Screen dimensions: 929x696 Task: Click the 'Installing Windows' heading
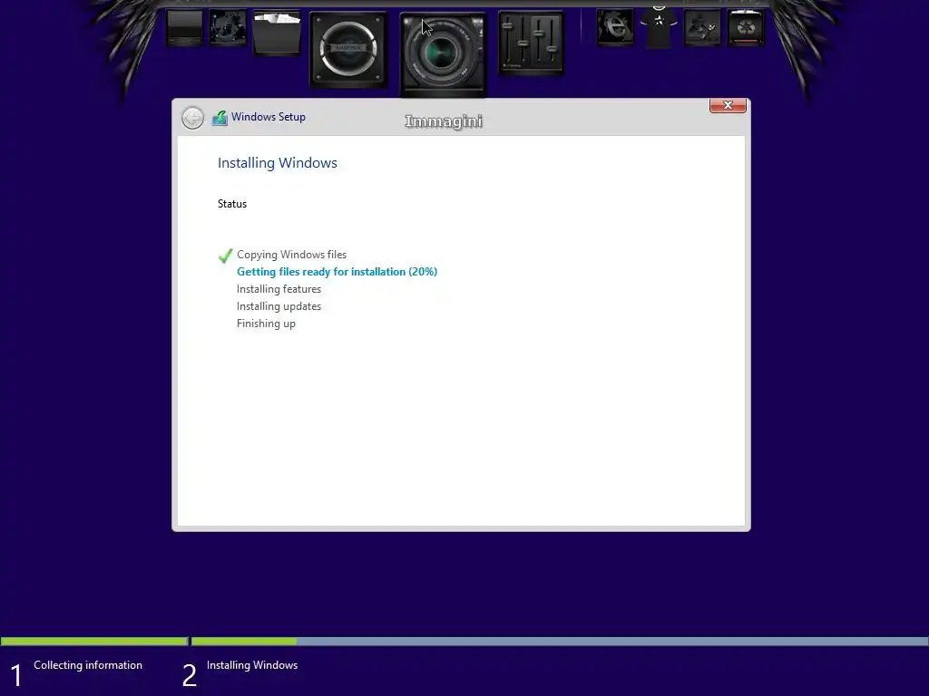tap(278, 163)
